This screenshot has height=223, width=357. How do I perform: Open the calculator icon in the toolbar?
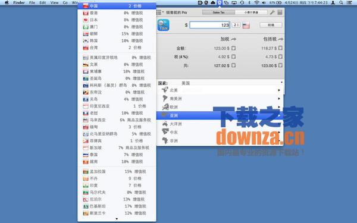click(280, 12)
